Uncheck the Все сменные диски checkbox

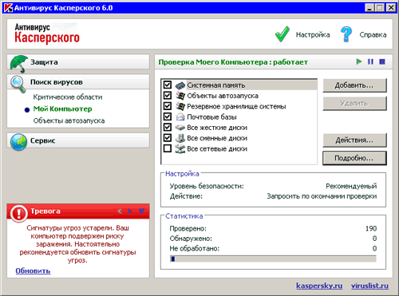point(168,138)
